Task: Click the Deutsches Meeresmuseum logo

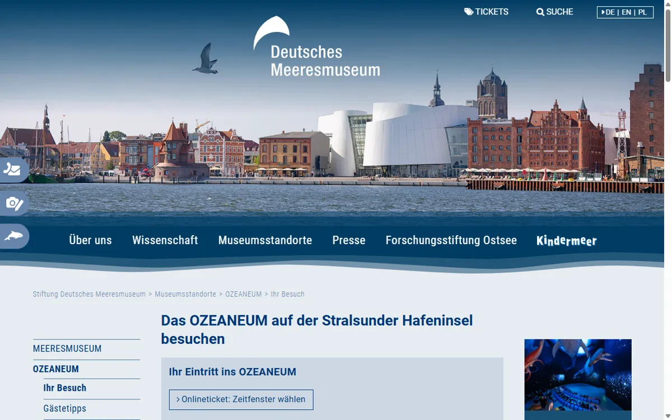Action: pyautogui.click(x=317, y=46)
